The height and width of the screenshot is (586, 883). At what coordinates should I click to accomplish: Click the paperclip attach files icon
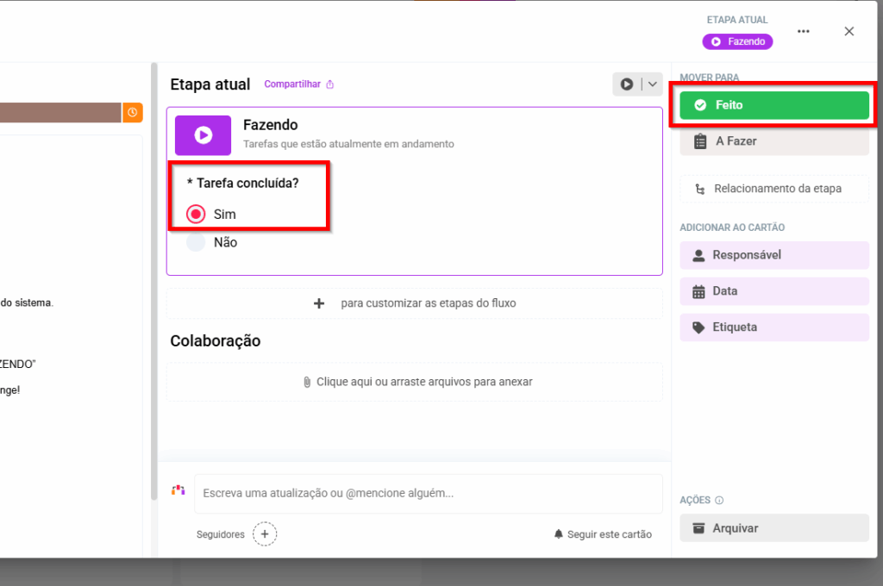pyautogui.click(x=307, y=382)
